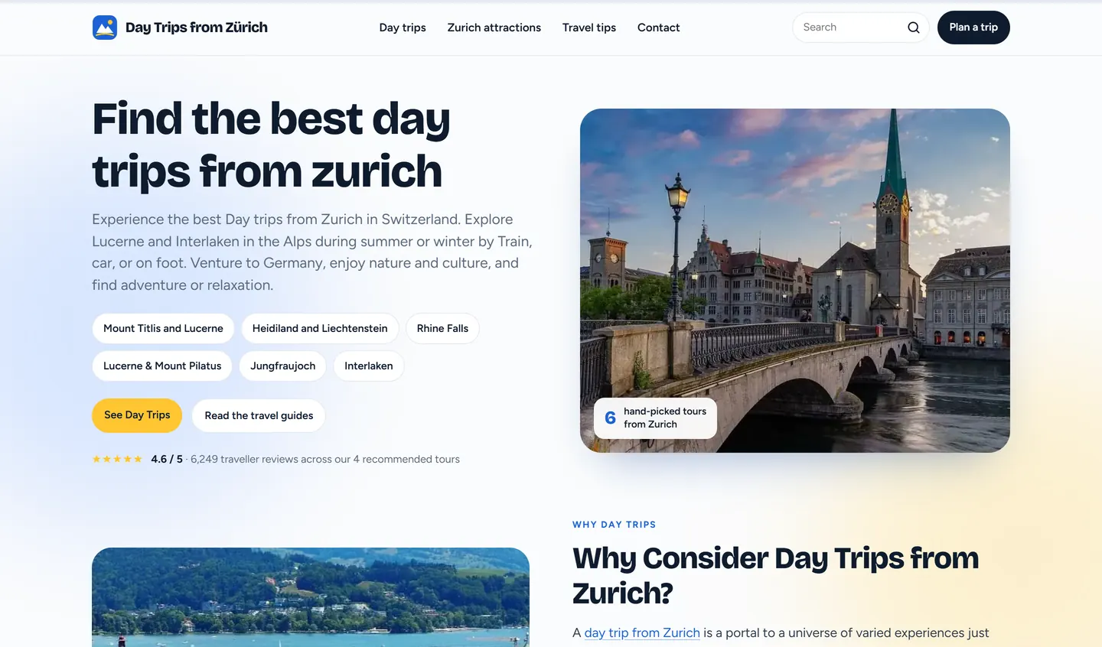Open the Zurich attractions menu item
Image resolution: width=1102 pixels, height=647 pixels.
494,28
